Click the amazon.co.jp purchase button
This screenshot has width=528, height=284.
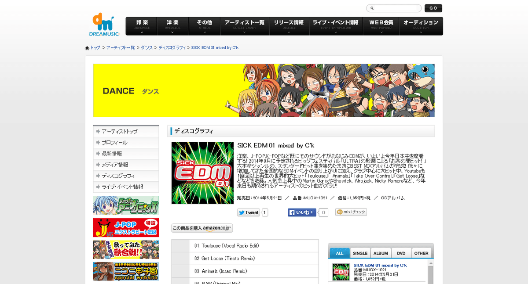pos(202,228)
